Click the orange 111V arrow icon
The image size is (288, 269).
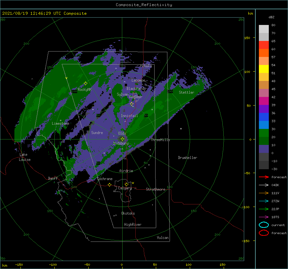pyautogui.click(x=264, y=193)
